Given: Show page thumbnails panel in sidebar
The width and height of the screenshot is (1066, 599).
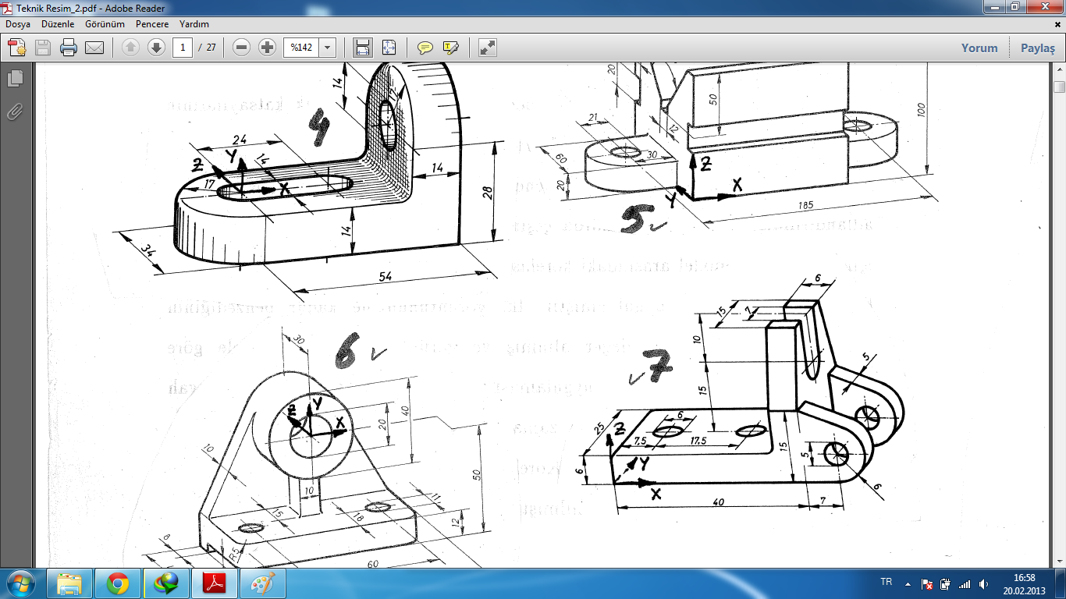Looking at the screenshot, I should [x=15, y=78].
